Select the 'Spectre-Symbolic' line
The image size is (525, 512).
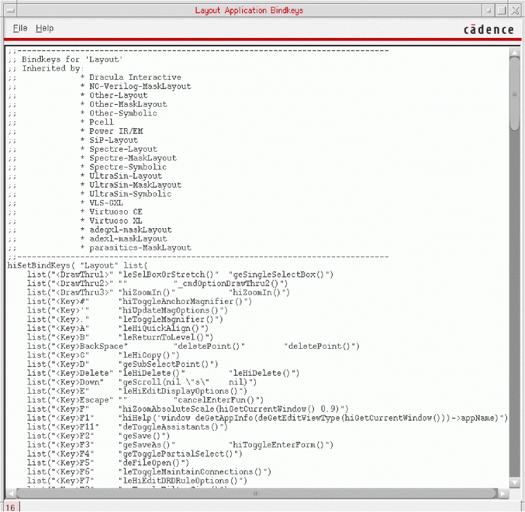pos(124,167)
